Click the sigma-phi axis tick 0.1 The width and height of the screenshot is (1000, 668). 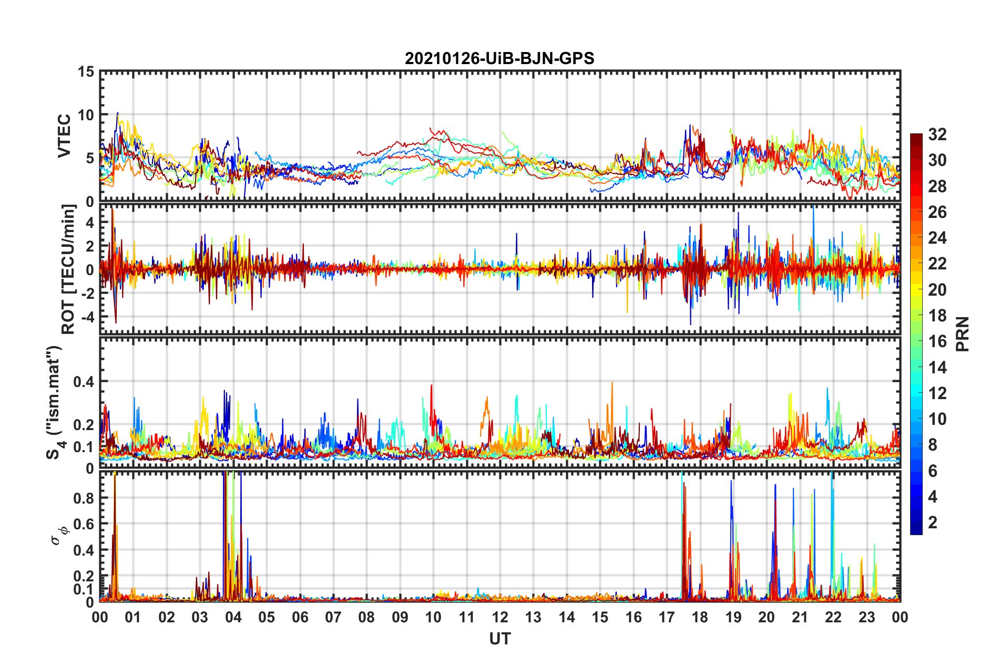point(84,589)
